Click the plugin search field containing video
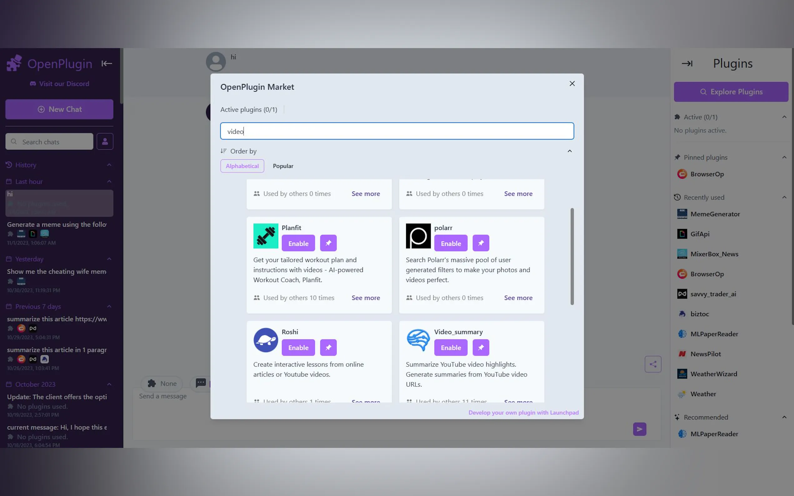The image size is (794, 496). point(397,131)
